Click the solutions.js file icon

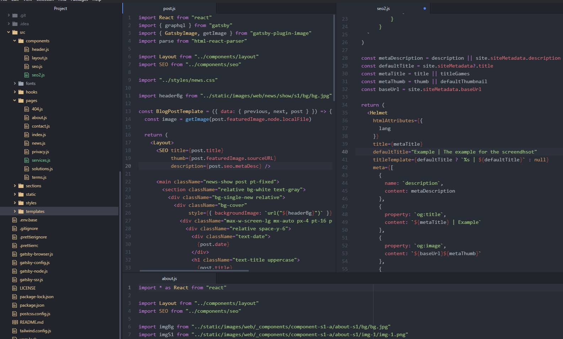(x=27, y=169)
